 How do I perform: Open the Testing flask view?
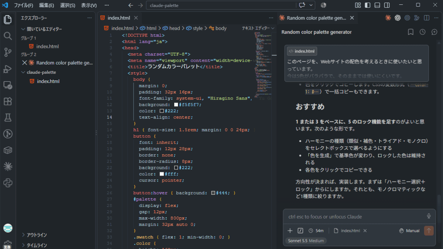click(x=8, y=118)
